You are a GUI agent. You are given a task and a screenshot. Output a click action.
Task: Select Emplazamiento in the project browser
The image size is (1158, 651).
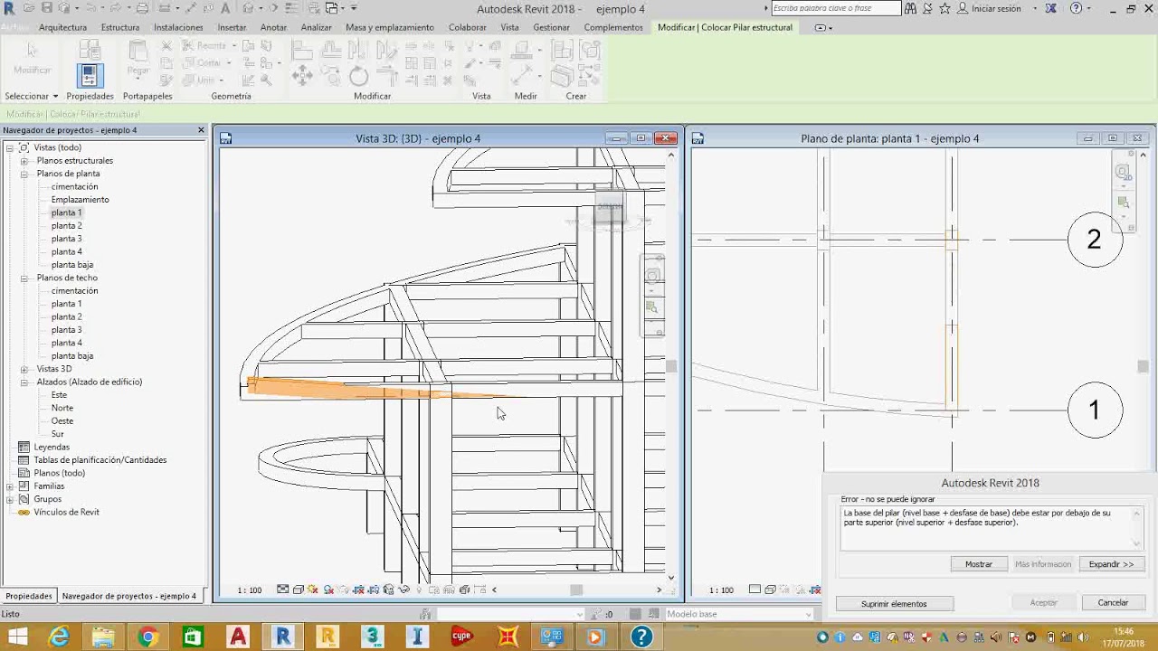point(80,200)
